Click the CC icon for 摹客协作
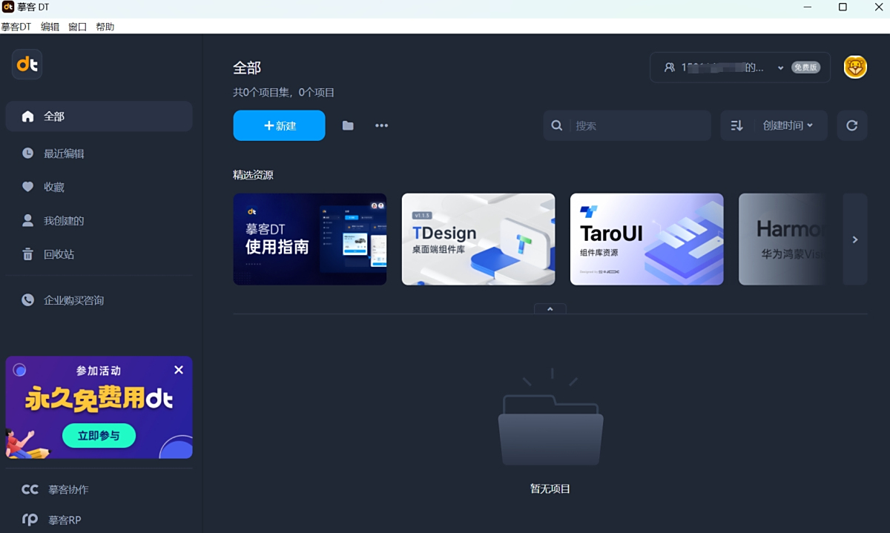Image resolution: width=890 pixels, height=533 pixels. (x=30, y=489)
